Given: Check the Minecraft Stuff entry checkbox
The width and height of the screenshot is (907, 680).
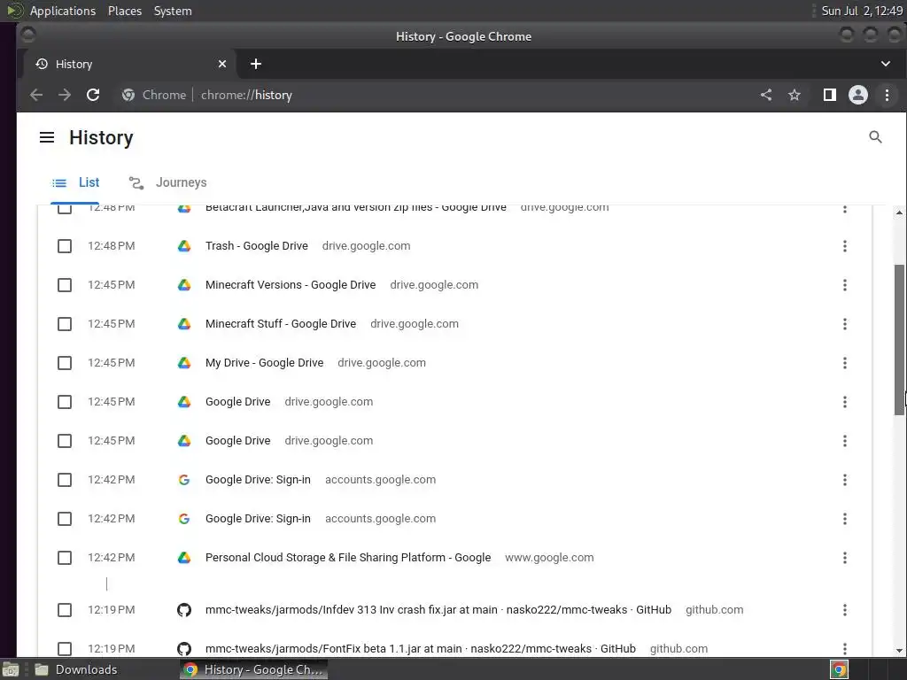Looking at the screenshot, I should tap(65, 324).
